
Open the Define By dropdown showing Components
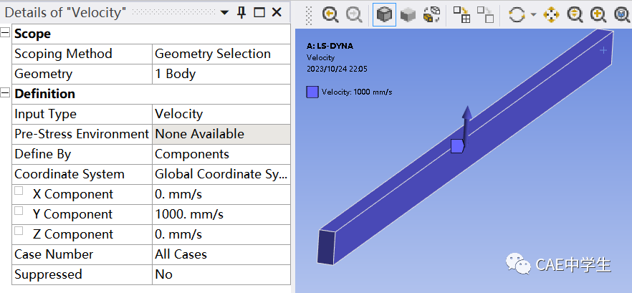pos(221,154)
